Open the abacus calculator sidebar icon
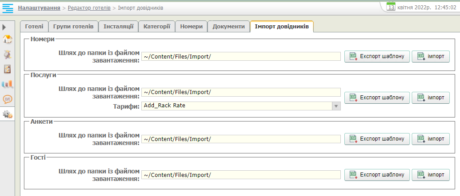Viewport: 460px width, 196px height. [7, 69]
